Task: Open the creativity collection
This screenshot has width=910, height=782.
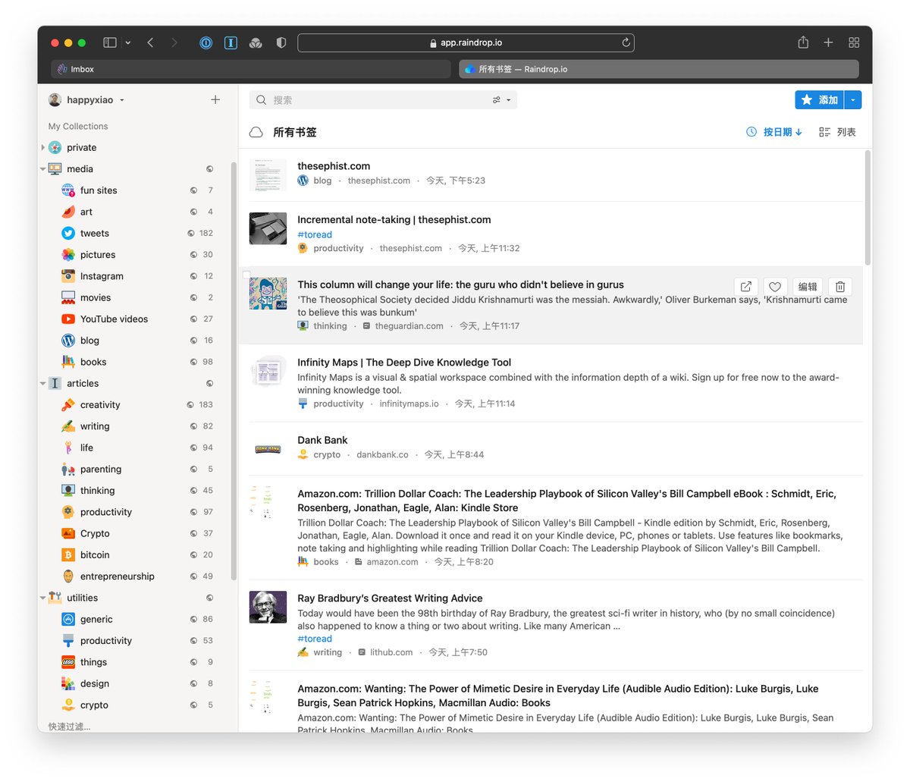Action: [x=138, y=405]
